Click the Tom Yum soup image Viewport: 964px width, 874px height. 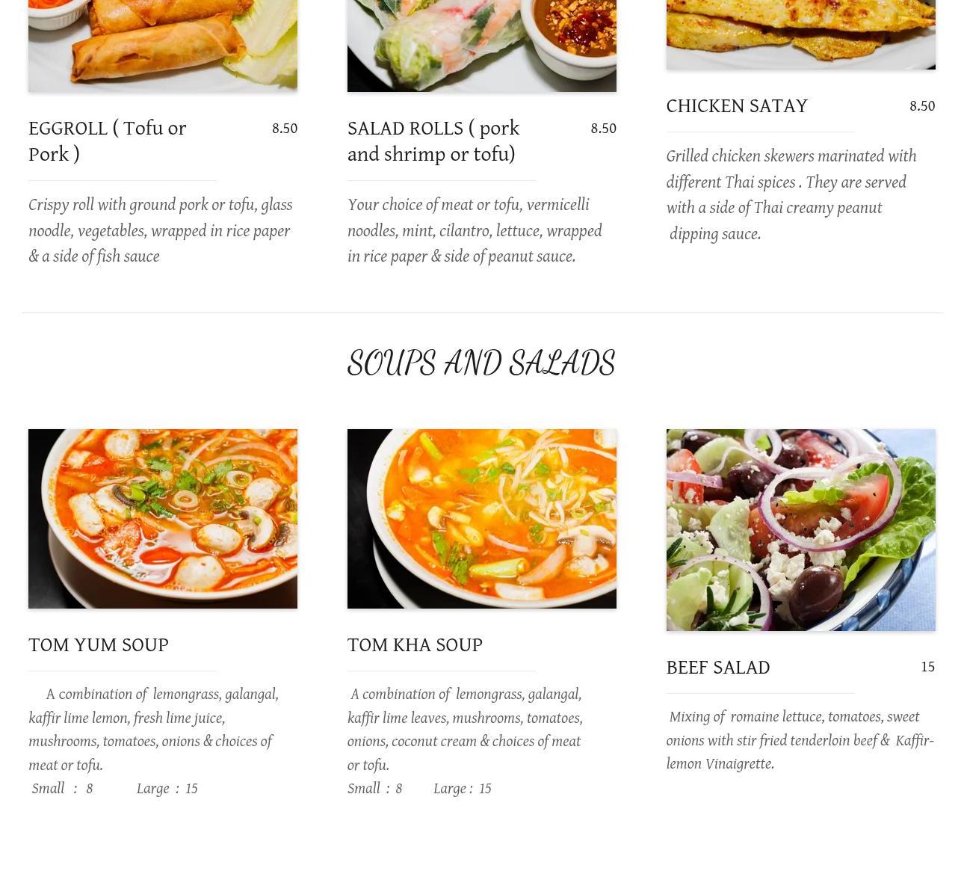163,519
